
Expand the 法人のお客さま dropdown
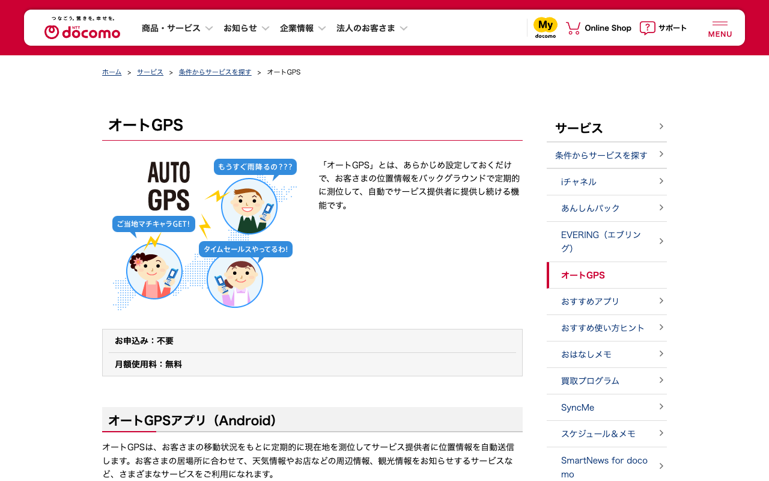click(x=372, y=28)
